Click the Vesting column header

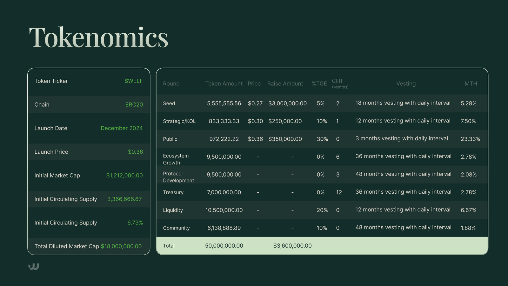[406, 84]
